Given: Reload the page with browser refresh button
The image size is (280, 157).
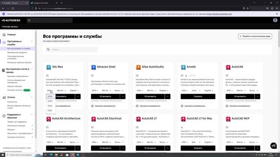Looking at the screenshot, I should click(x=13, y=8).
